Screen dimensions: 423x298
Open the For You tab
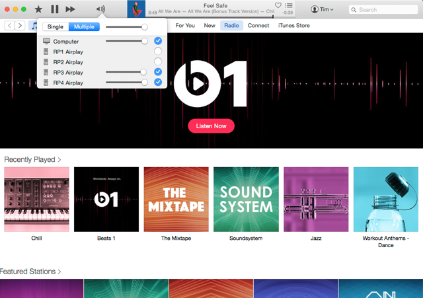pos(185,26)
